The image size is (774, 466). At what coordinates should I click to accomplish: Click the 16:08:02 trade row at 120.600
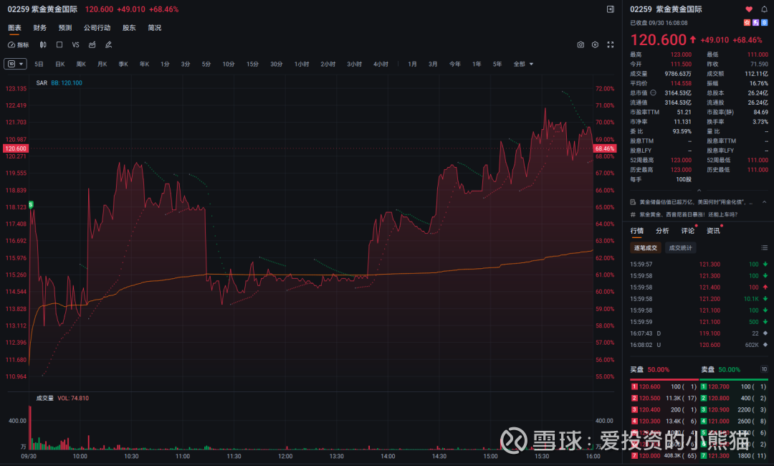[x=699, y=345]
